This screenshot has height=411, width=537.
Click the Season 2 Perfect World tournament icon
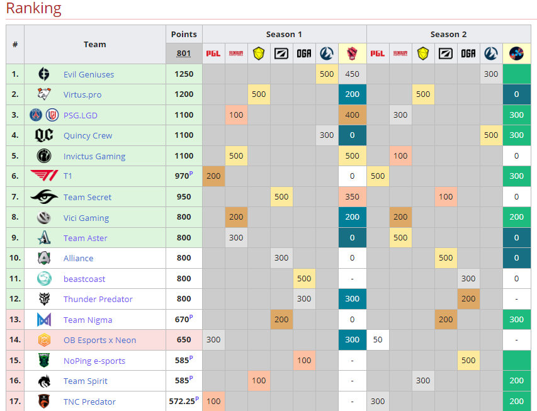(400, 53)
